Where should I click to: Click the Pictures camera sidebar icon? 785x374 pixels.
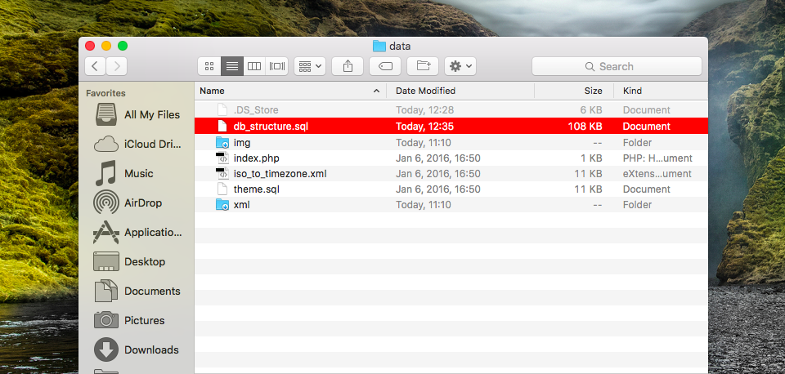106,320
